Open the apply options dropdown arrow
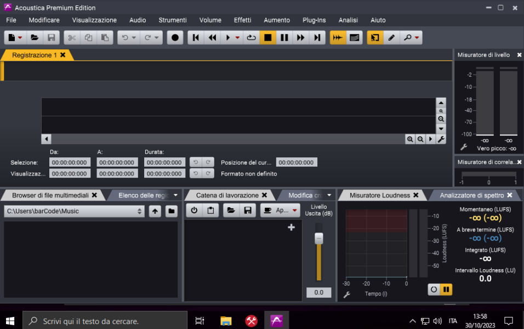This screenshot has height=329, width=524. click(x=295, y=211)
